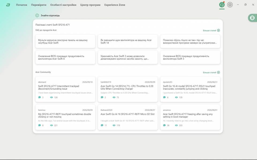Open the floating list panel icon
Image resolution: width=257 pixels, height=160 pixels.
252,18
